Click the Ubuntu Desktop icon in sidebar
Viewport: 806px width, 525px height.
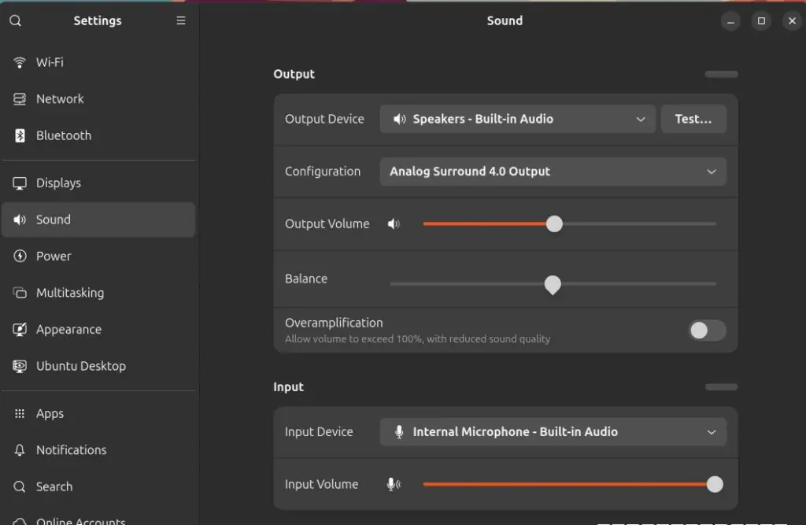tap(20, 365)
